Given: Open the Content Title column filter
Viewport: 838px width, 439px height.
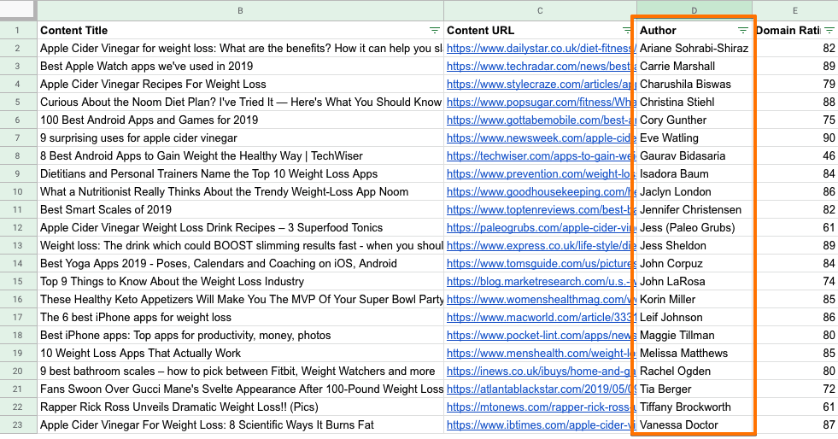Looking at the screenshot, I should 435,31.
